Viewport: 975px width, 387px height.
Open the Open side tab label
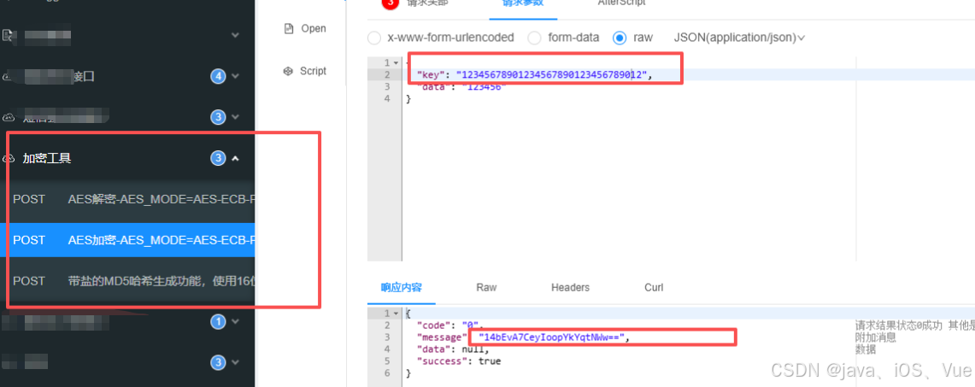[x=314, y=28]
